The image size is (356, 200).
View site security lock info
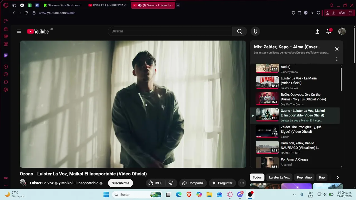[34, 13]
